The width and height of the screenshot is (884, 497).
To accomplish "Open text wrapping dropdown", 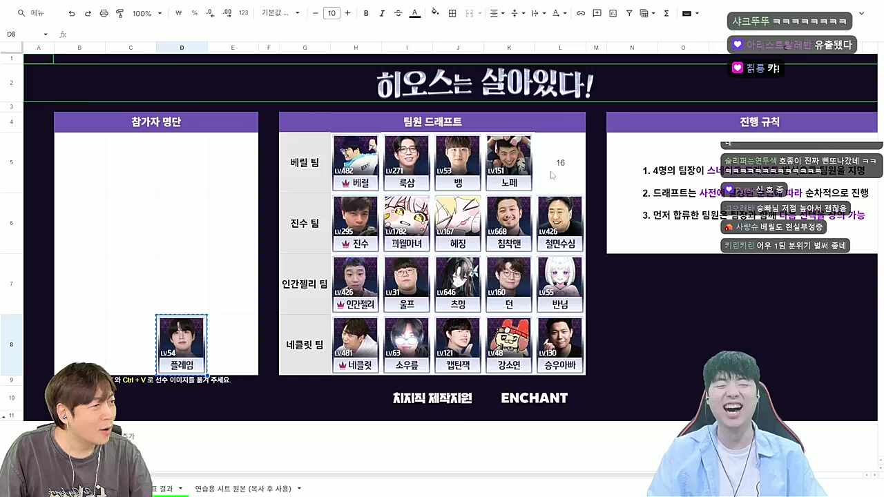I will pyautogui.click(x=538, y=13).
